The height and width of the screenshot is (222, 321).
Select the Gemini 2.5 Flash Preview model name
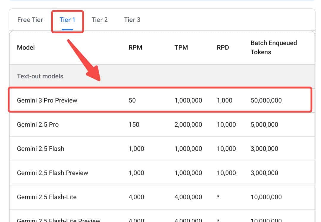click(x=52, y=173)
